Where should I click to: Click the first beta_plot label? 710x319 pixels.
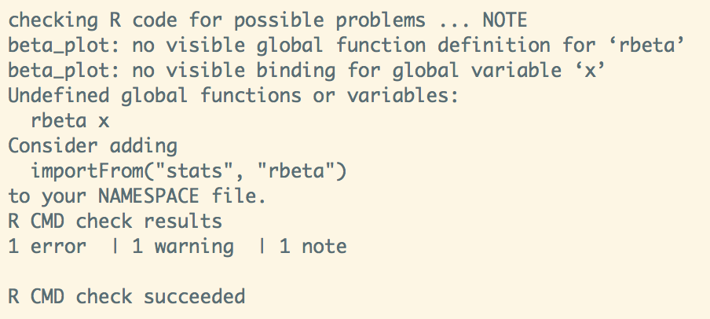point(59,46)
